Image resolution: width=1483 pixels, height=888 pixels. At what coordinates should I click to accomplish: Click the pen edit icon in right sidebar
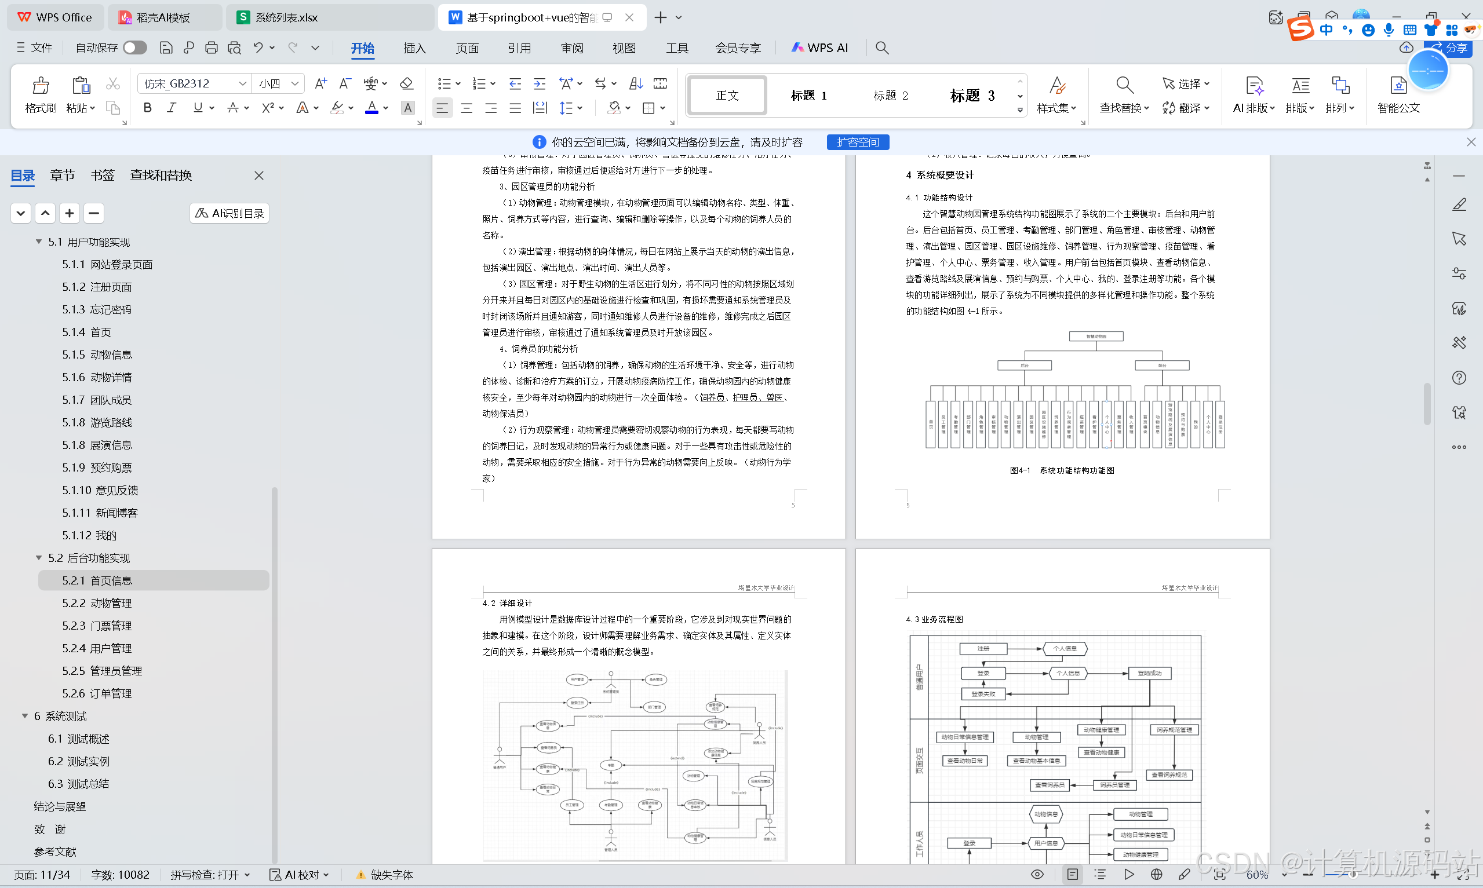[x=1459, y=204]
